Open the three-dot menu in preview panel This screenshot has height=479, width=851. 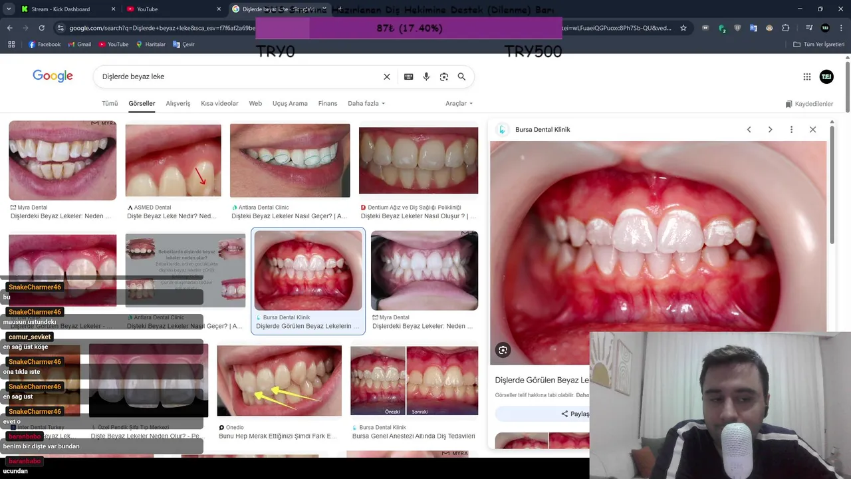point(791,130)
